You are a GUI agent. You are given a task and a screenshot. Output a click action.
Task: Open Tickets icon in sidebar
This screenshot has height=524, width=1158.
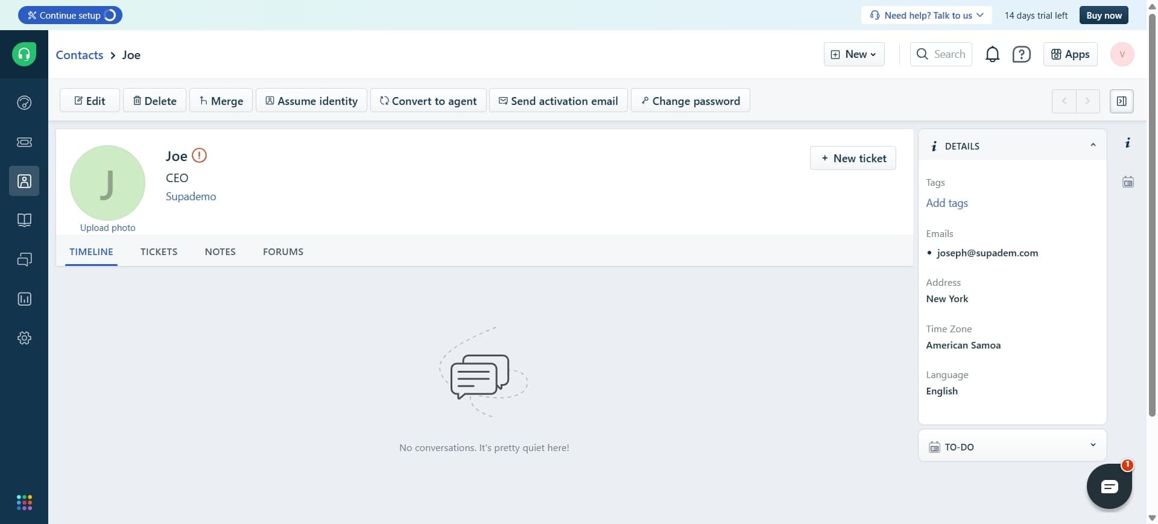pos(24,142)
